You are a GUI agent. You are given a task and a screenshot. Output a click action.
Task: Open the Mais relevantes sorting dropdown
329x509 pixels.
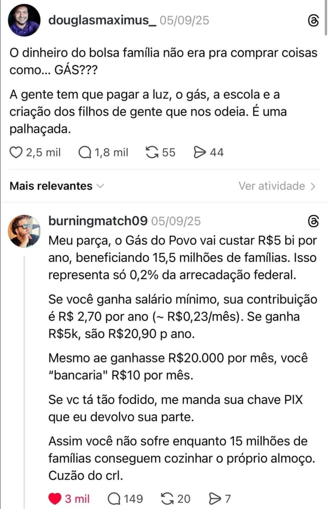[x=57, y=186]
